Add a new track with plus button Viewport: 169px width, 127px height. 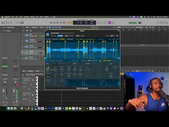[23, 31]
